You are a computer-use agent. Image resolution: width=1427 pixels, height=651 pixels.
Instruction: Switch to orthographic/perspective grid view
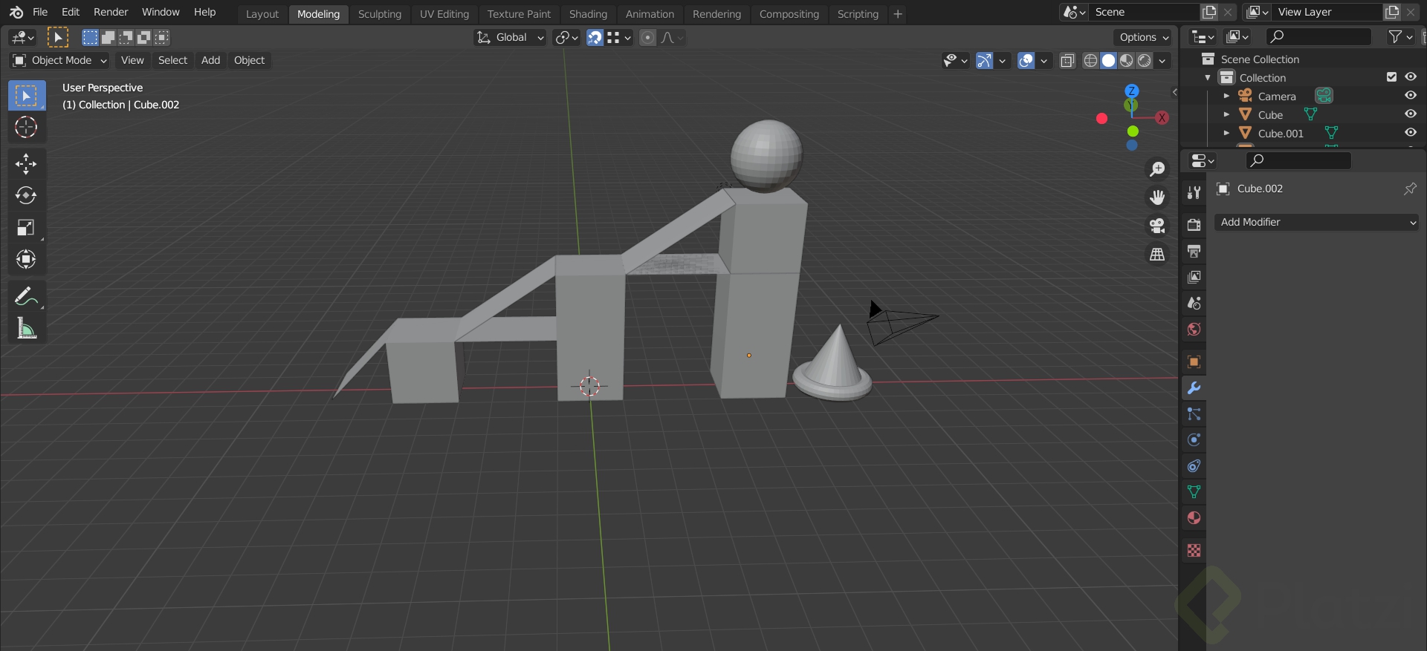[1157, 255]
